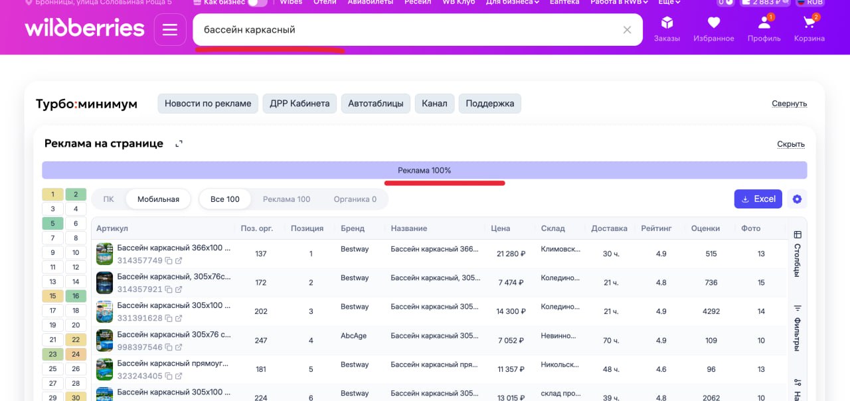Open article 323243405 external link icon
This screenshot has width=850, height=401.
click(179, 376)
